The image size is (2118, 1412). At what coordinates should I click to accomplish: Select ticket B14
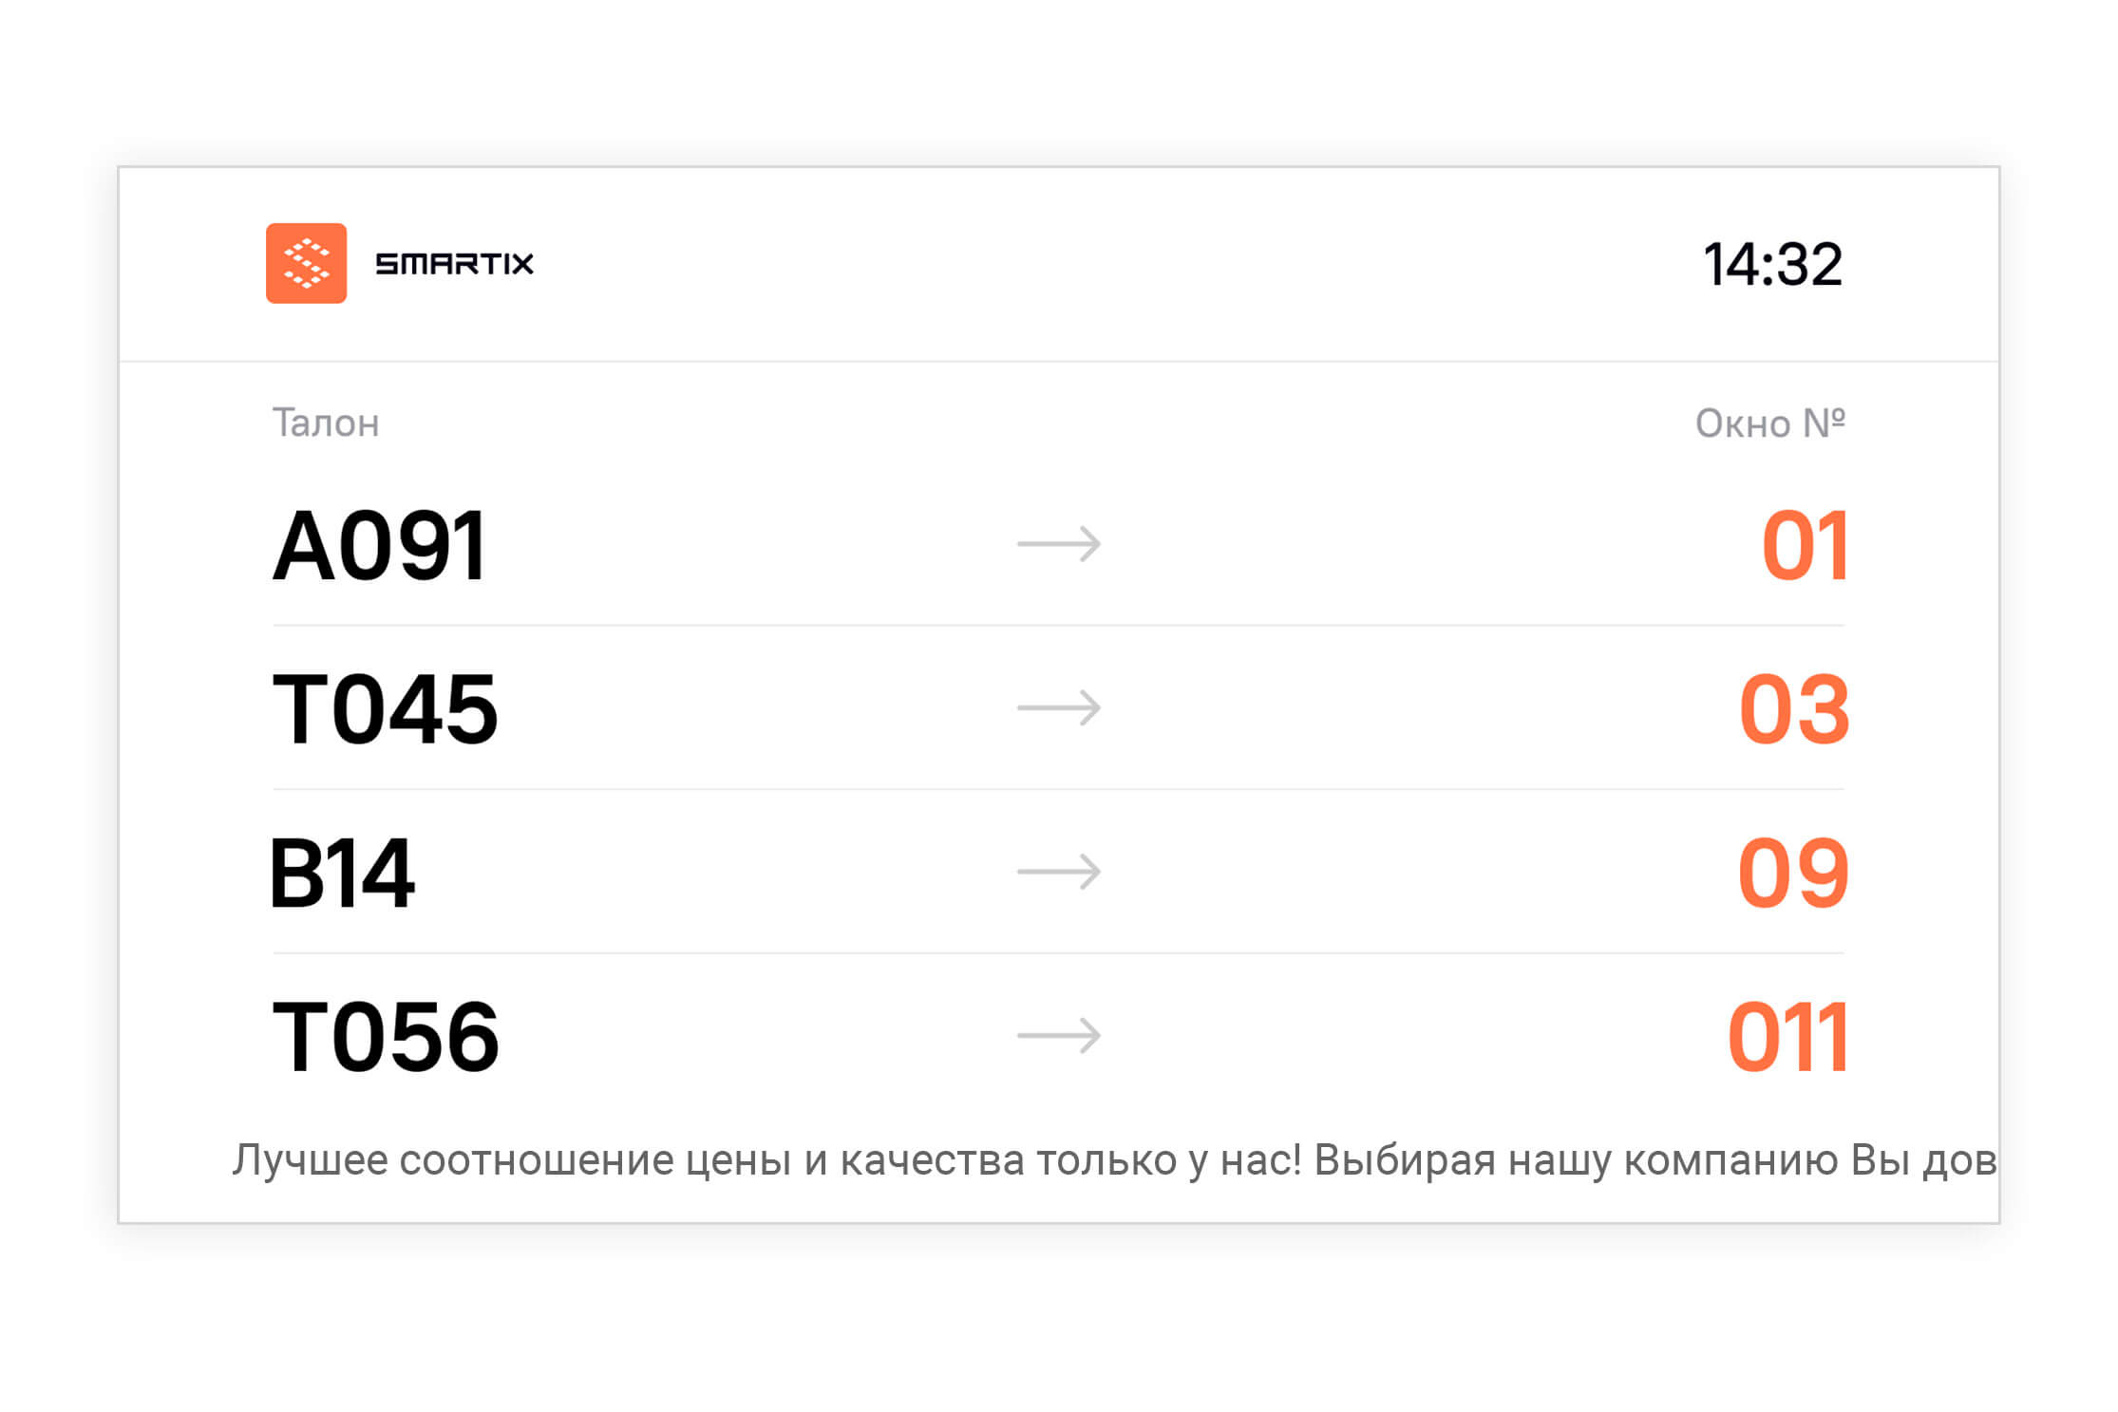click(342, 873)
